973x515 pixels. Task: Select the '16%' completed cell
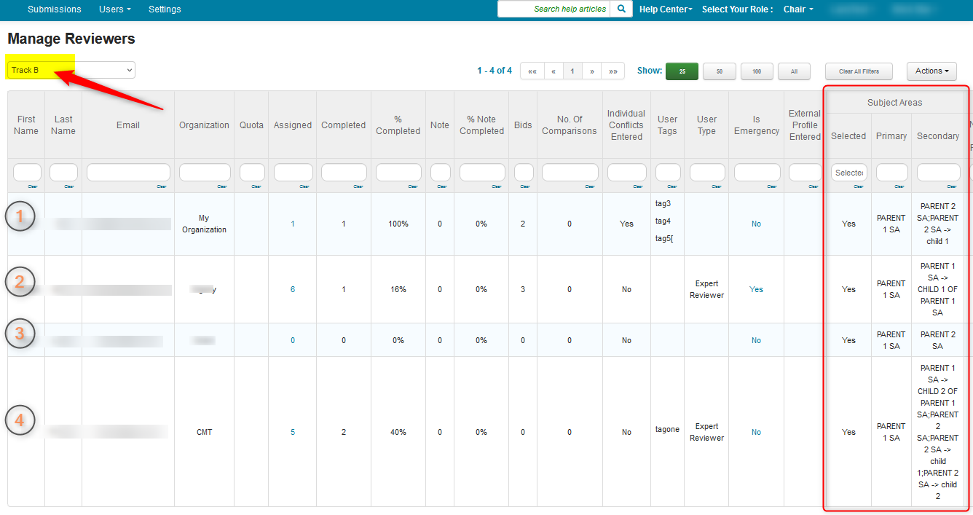[398, 290]
